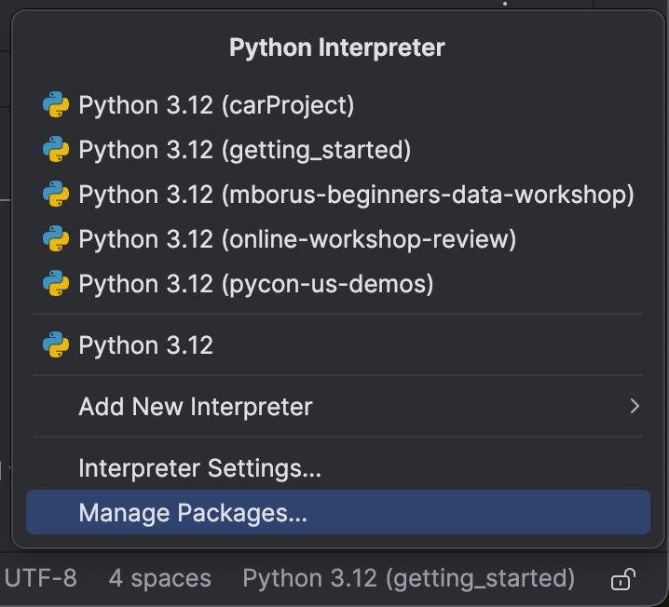Click the Python icon beside online-workshop-review
The width and height of the screenshot is (669, 607).
point(56,239)
